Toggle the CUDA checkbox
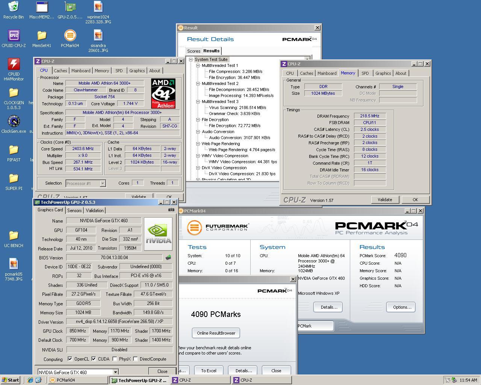Viewport: 481px width, 385px height. [94, 359]
